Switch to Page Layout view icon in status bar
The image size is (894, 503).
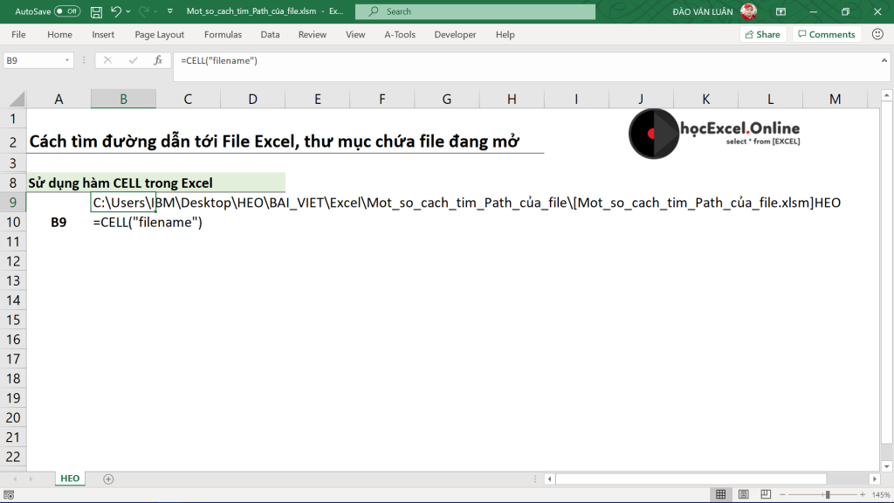[x=743, y=493]
